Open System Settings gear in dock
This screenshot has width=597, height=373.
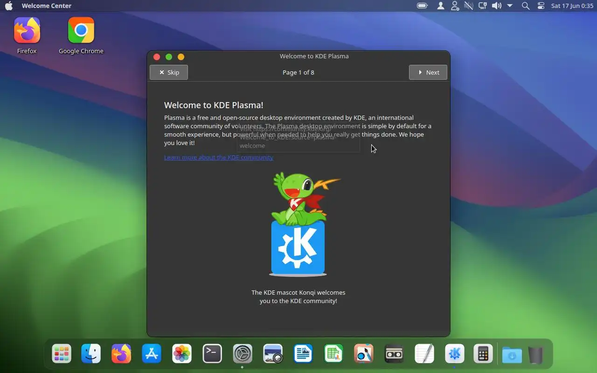[x=243, y=354]
